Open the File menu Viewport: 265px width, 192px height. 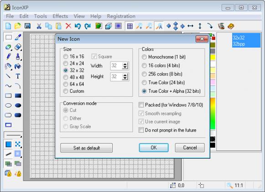tap(10, 16)
